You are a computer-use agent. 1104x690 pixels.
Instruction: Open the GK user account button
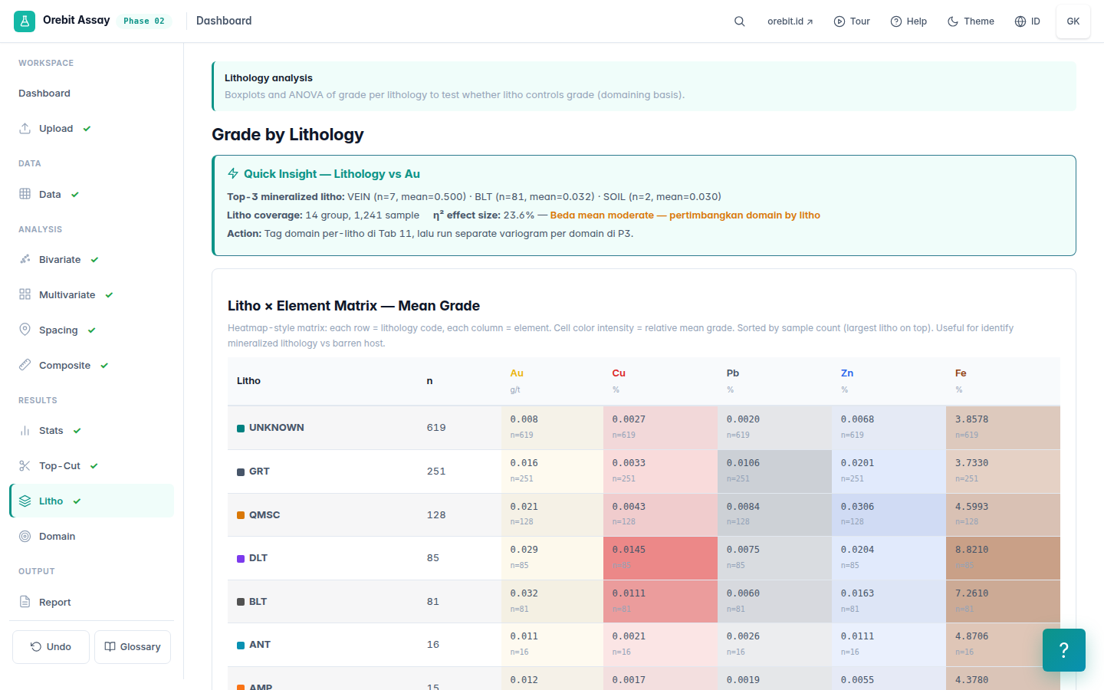pyautogui.click(x=1073, y=21)
